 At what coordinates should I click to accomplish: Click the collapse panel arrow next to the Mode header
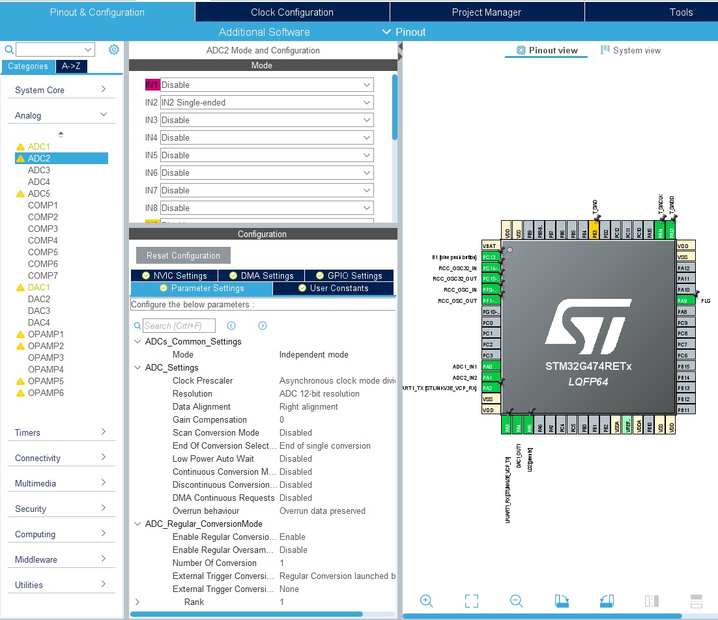400,47
